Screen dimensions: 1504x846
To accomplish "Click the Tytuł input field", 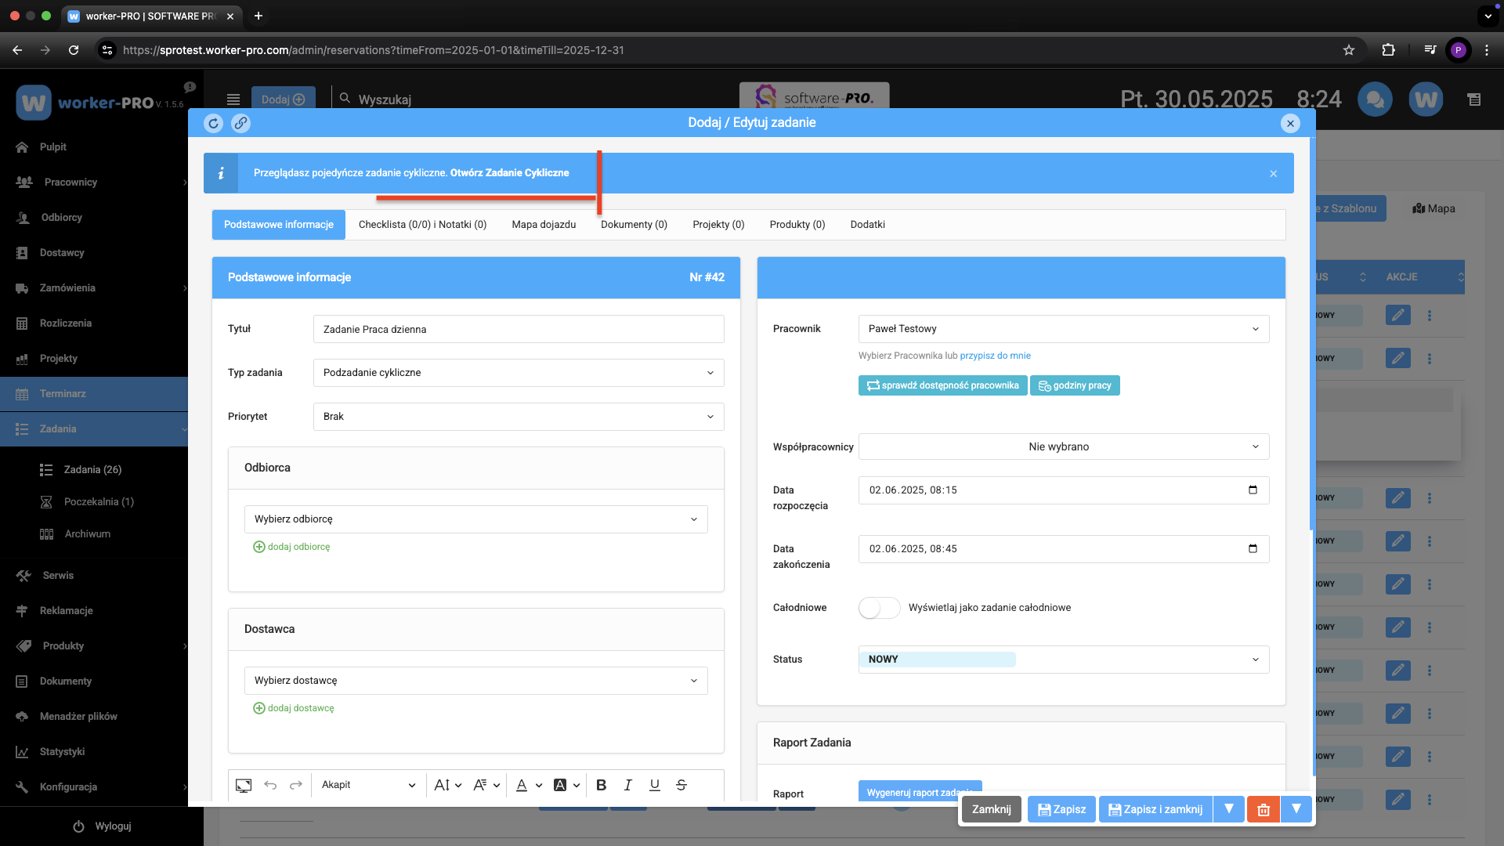I will tap(518, 329).
